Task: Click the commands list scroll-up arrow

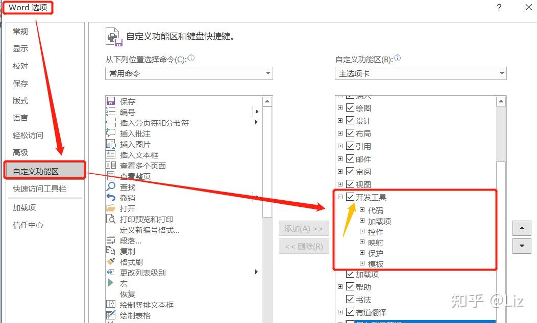Action: pos(267,101)
